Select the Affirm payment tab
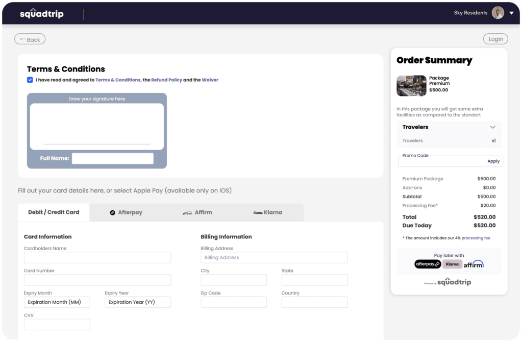 pos(197,212)
